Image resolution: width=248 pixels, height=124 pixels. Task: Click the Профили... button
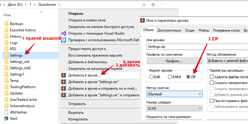point(174,61)
